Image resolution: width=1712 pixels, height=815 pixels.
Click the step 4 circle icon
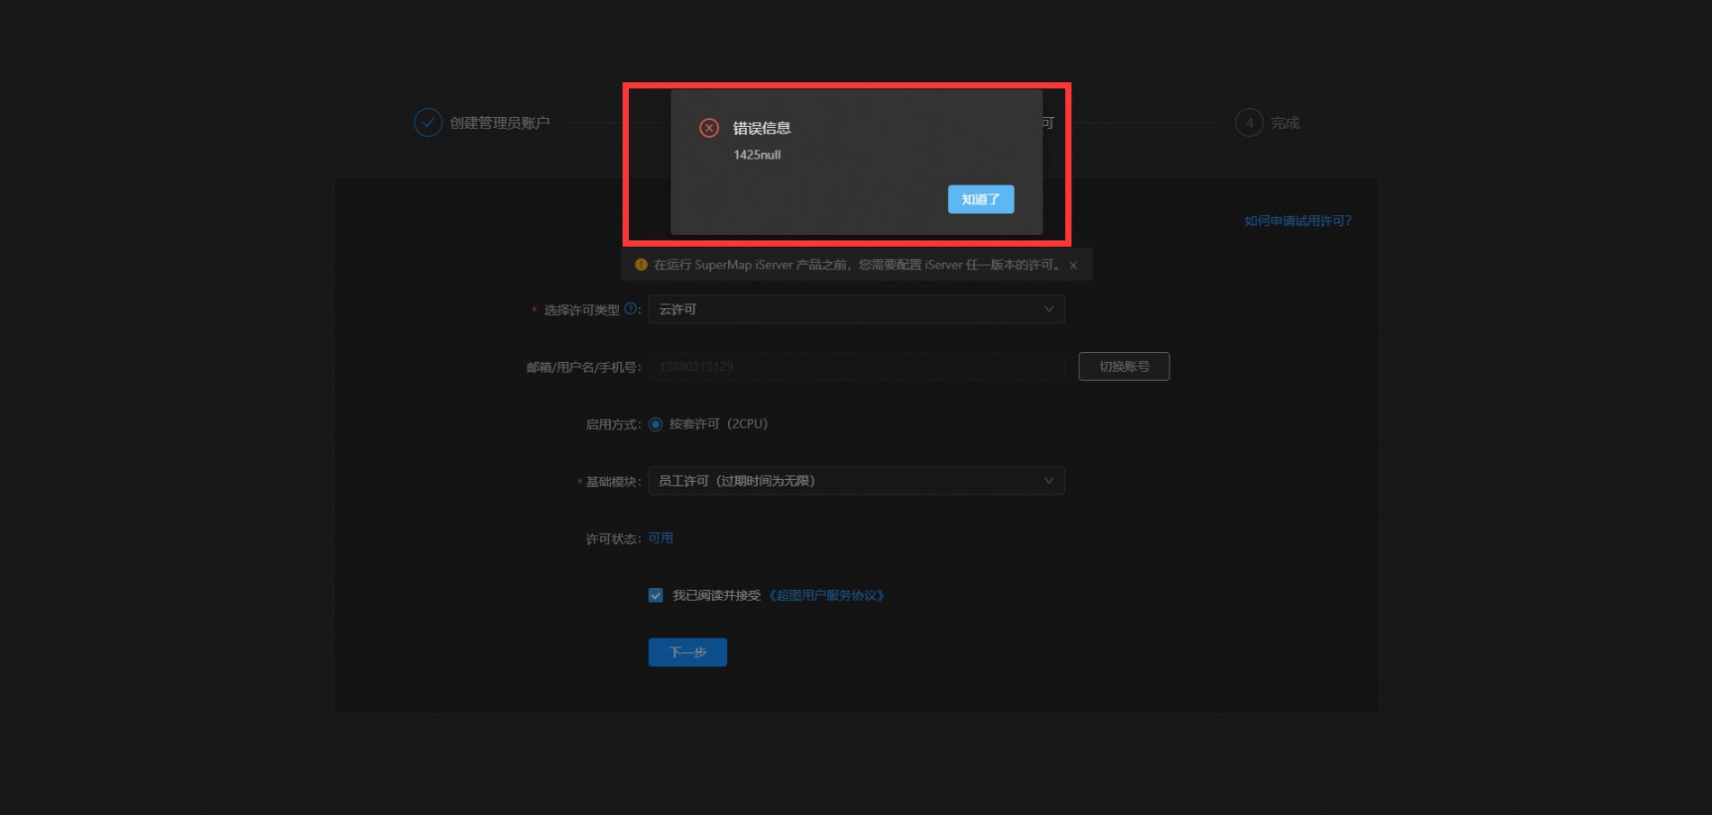[1249, 122]
